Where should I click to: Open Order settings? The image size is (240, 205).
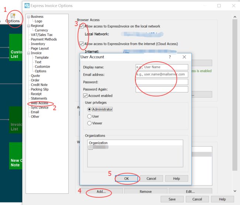[35, 80]
